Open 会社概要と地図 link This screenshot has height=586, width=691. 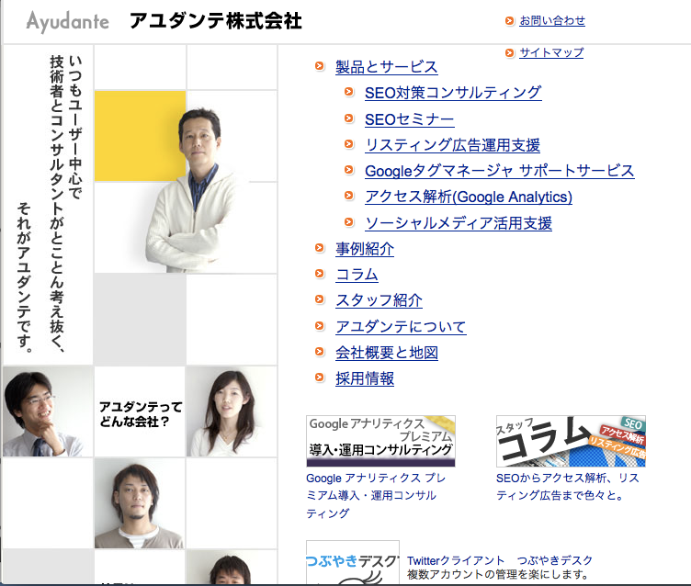[387, 353]
